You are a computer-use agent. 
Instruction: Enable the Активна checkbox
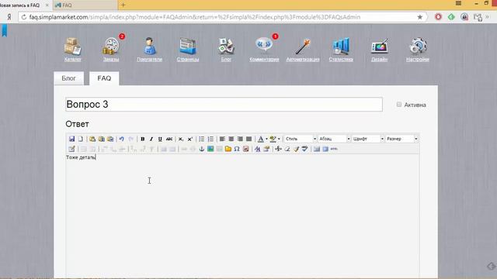click(399, 105)
